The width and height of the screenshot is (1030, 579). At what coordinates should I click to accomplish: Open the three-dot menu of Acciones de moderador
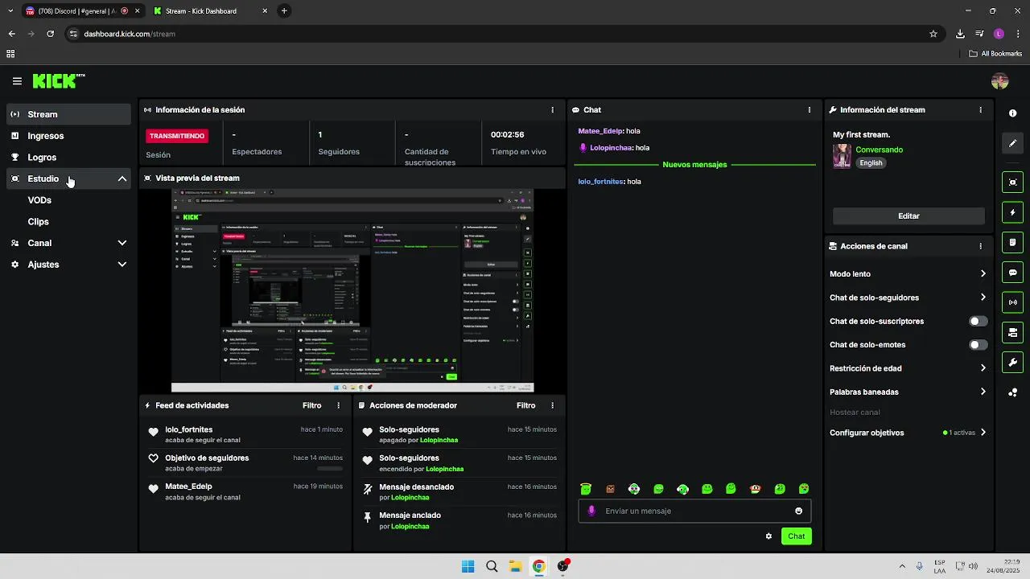(552, 406)
